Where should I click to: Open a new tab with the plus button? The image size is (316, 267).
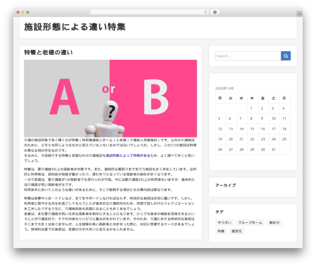300,14
